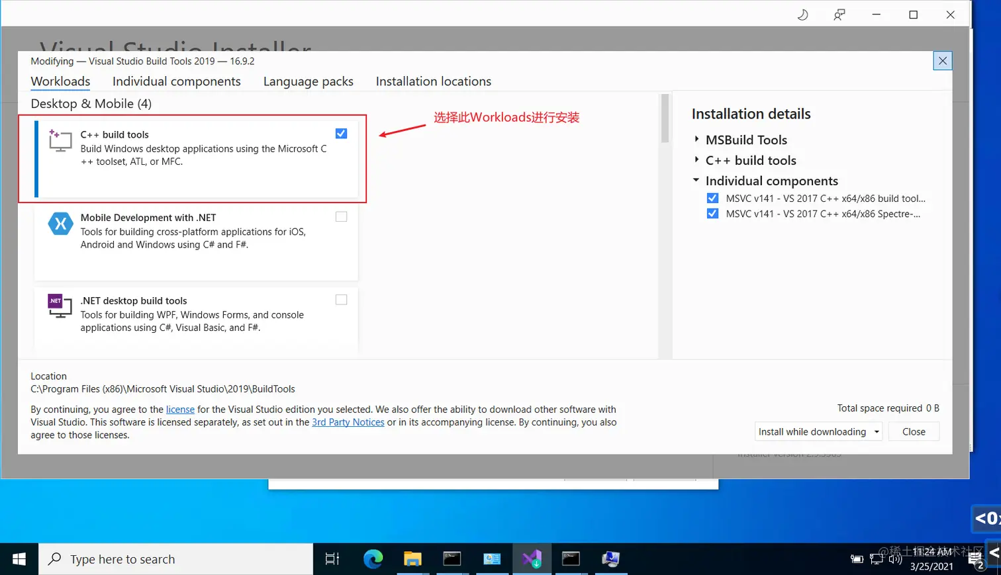Open the rightmost taskbar app icon

(610, 559)
